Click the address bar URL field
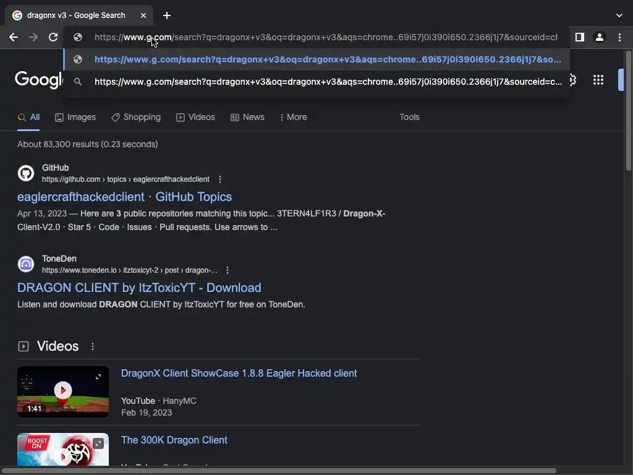 [325, 37]
